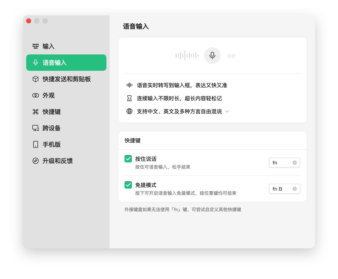This screenshot has height=279, width=338.
Task: Click the box icon beside 快捷发送和剪贴板
Action: [x=35, y=79]
